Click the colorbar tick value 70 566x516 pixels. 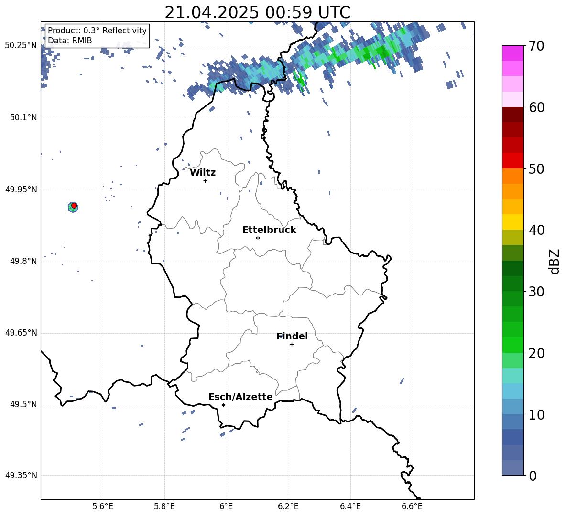(x=536, y=46)
